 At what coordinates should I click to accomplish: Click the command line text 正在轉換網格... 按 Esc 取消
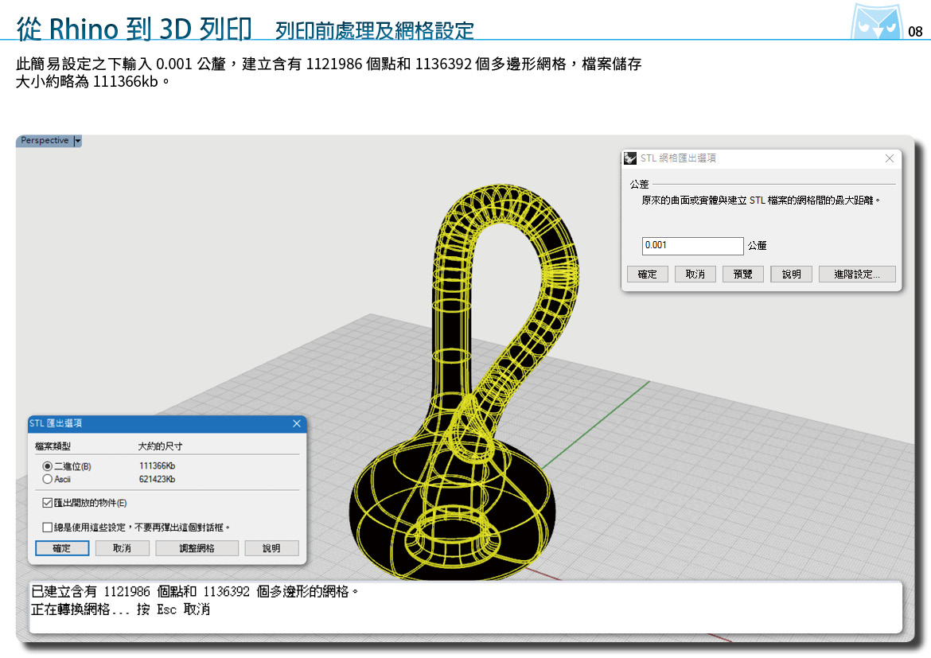pyautogui.click(x=120, y=609)
